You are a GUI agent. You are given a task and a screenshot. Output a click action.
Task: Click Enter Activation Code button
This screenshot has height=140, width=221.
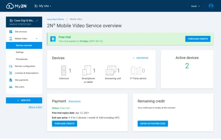(x=153, y=123)
